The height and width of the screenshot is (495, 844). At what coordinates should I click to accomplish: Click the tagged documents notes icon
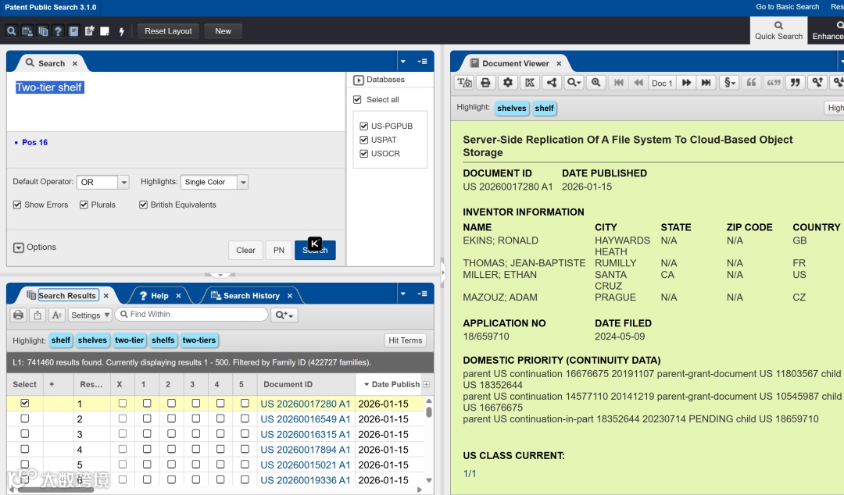89,31
